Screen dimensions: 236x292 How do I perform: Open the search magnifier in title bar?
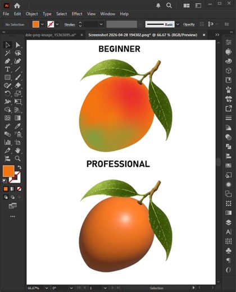click(169, 6)
